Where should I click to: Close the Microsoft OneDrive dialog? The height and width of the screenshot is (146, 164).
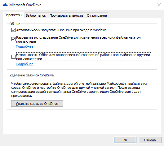coord(159,5)
